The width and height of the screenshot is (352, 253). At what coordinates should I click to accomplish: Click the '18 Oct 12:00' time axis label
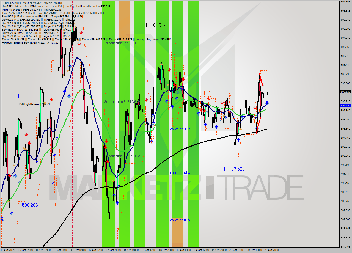pyautogui.click(x=148, y=250)
